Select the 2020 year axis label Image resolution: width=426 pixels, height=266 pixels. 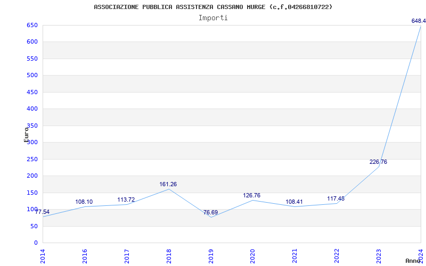click(252, 255)
